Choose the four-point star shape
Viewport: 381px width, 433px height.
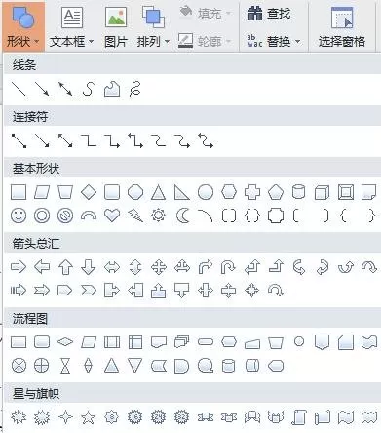tap(65, 417)
